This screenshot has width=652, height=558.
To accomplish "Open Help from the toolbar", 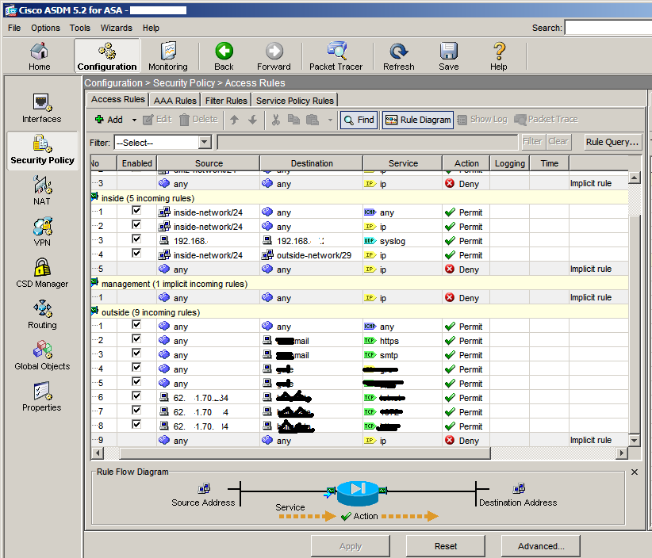I will (499, 56).
